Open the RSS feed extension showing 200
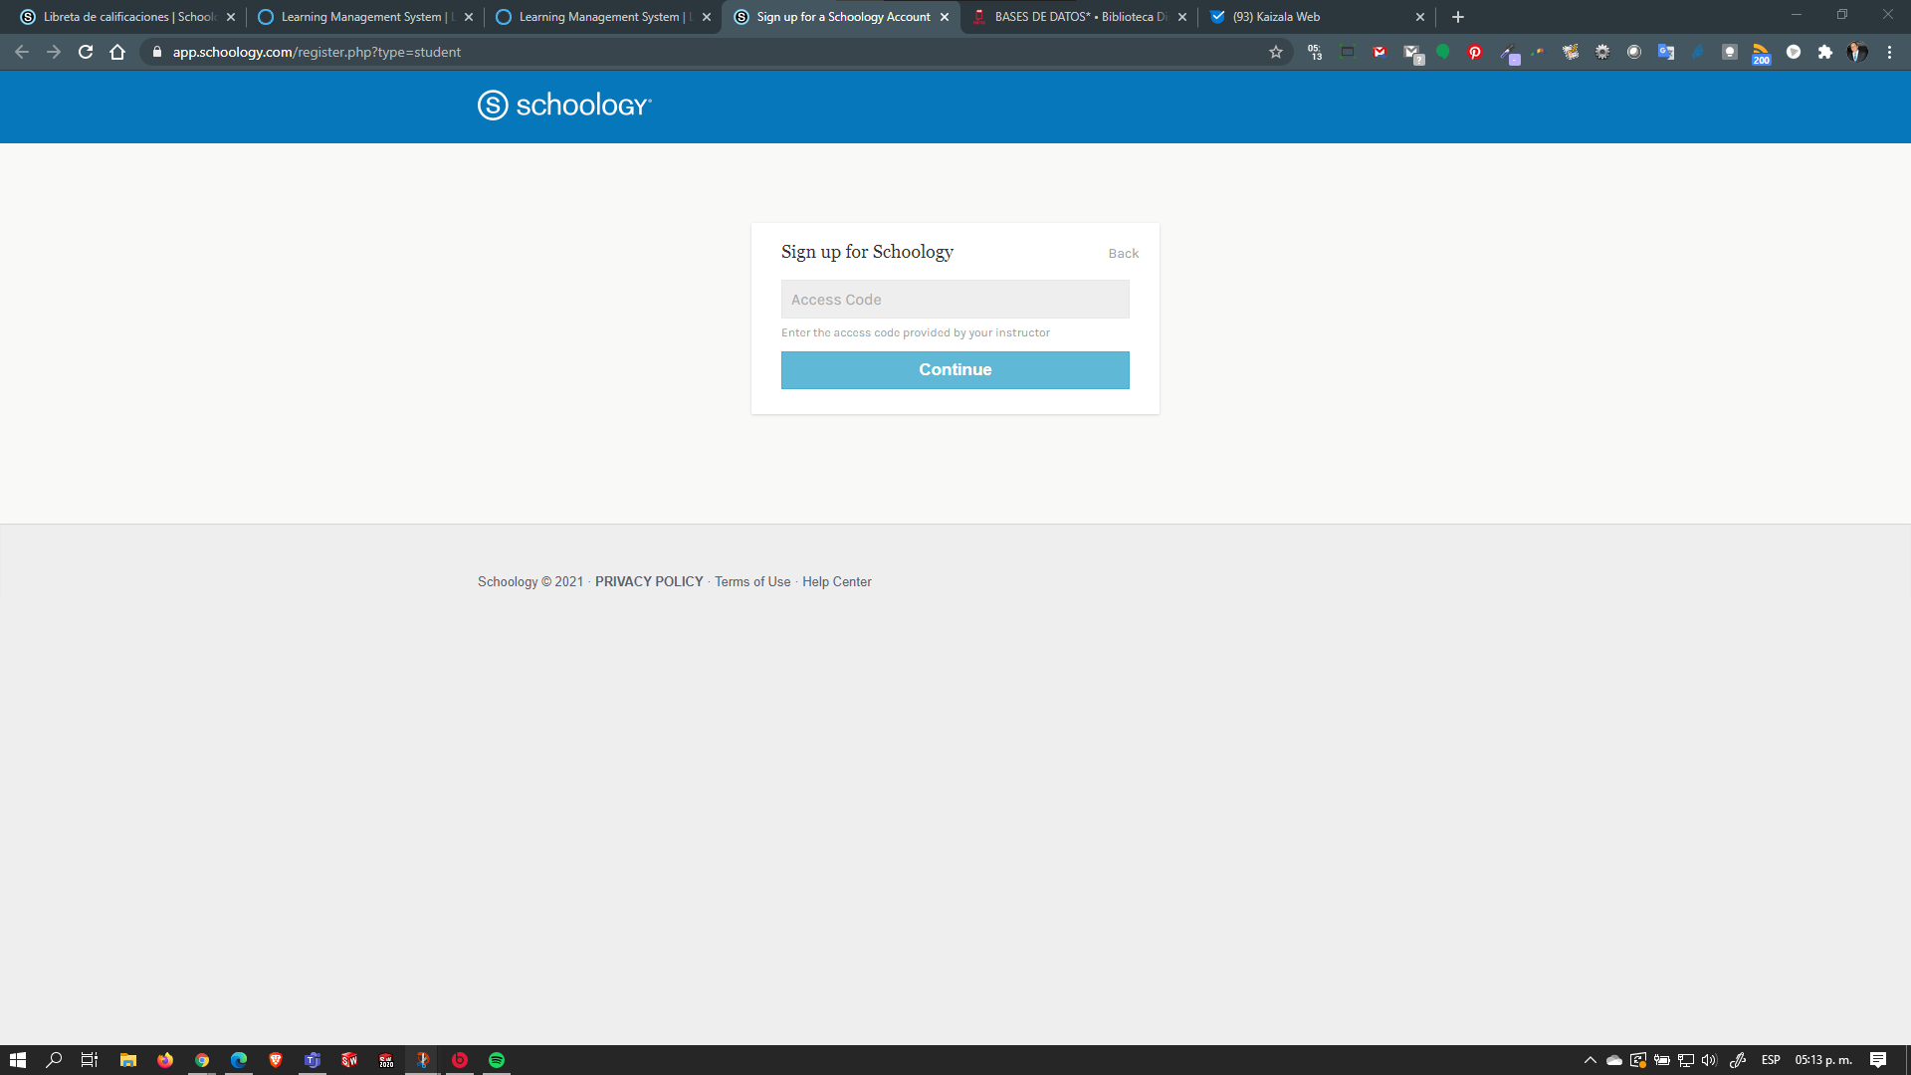 [1761, 53]
